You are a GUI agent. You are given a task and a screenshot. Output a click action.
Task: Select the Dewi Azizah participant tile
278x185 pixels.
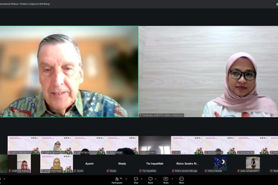coord(122,145)
